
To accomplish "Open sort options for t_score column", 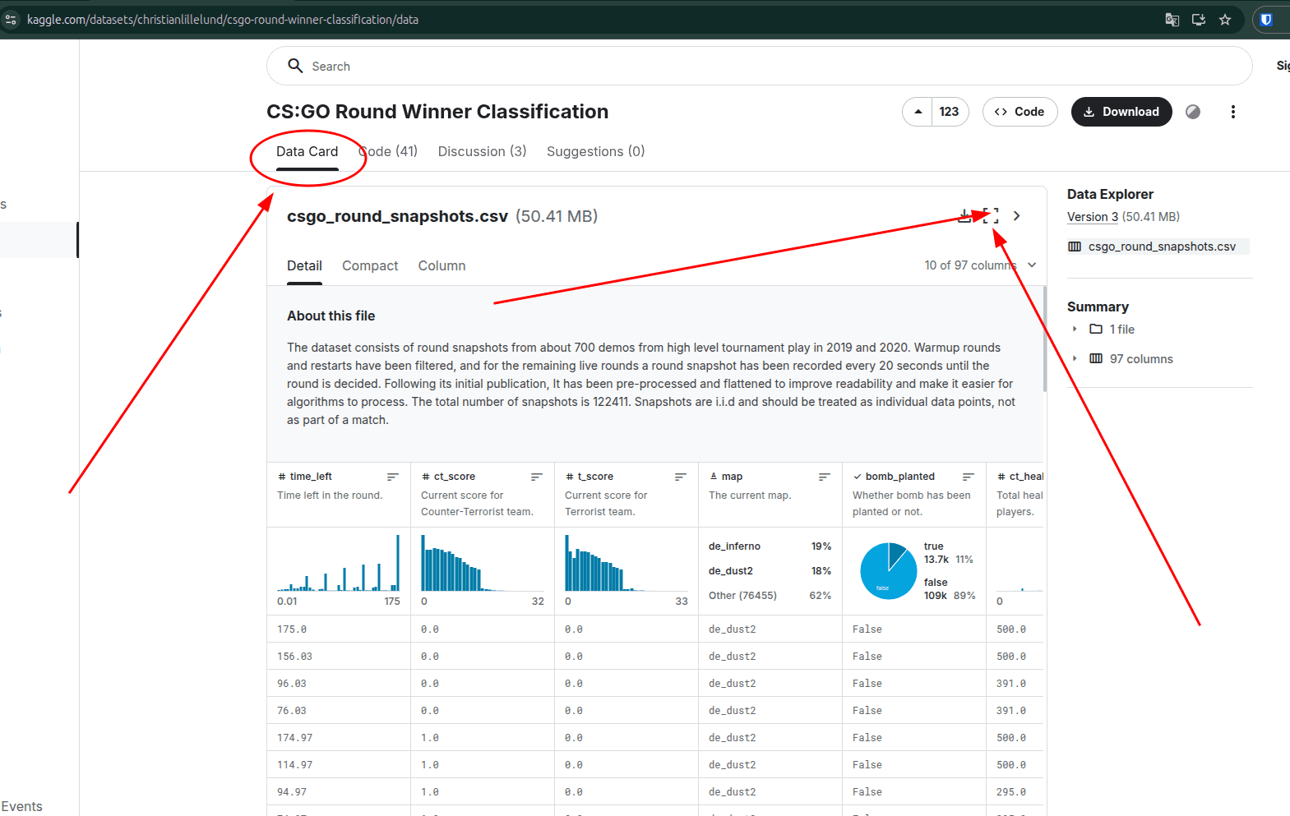I will pyautogui.click(x=681, y=477).
